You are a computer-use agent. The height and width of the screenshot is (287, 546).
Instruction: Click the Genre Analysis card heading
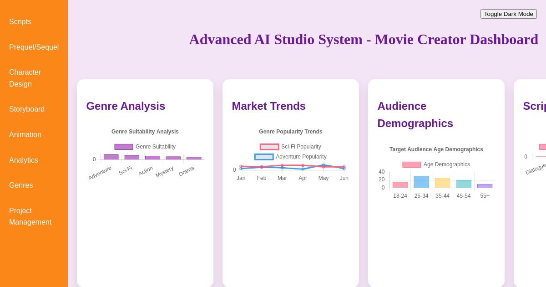[x=126, y=106]
